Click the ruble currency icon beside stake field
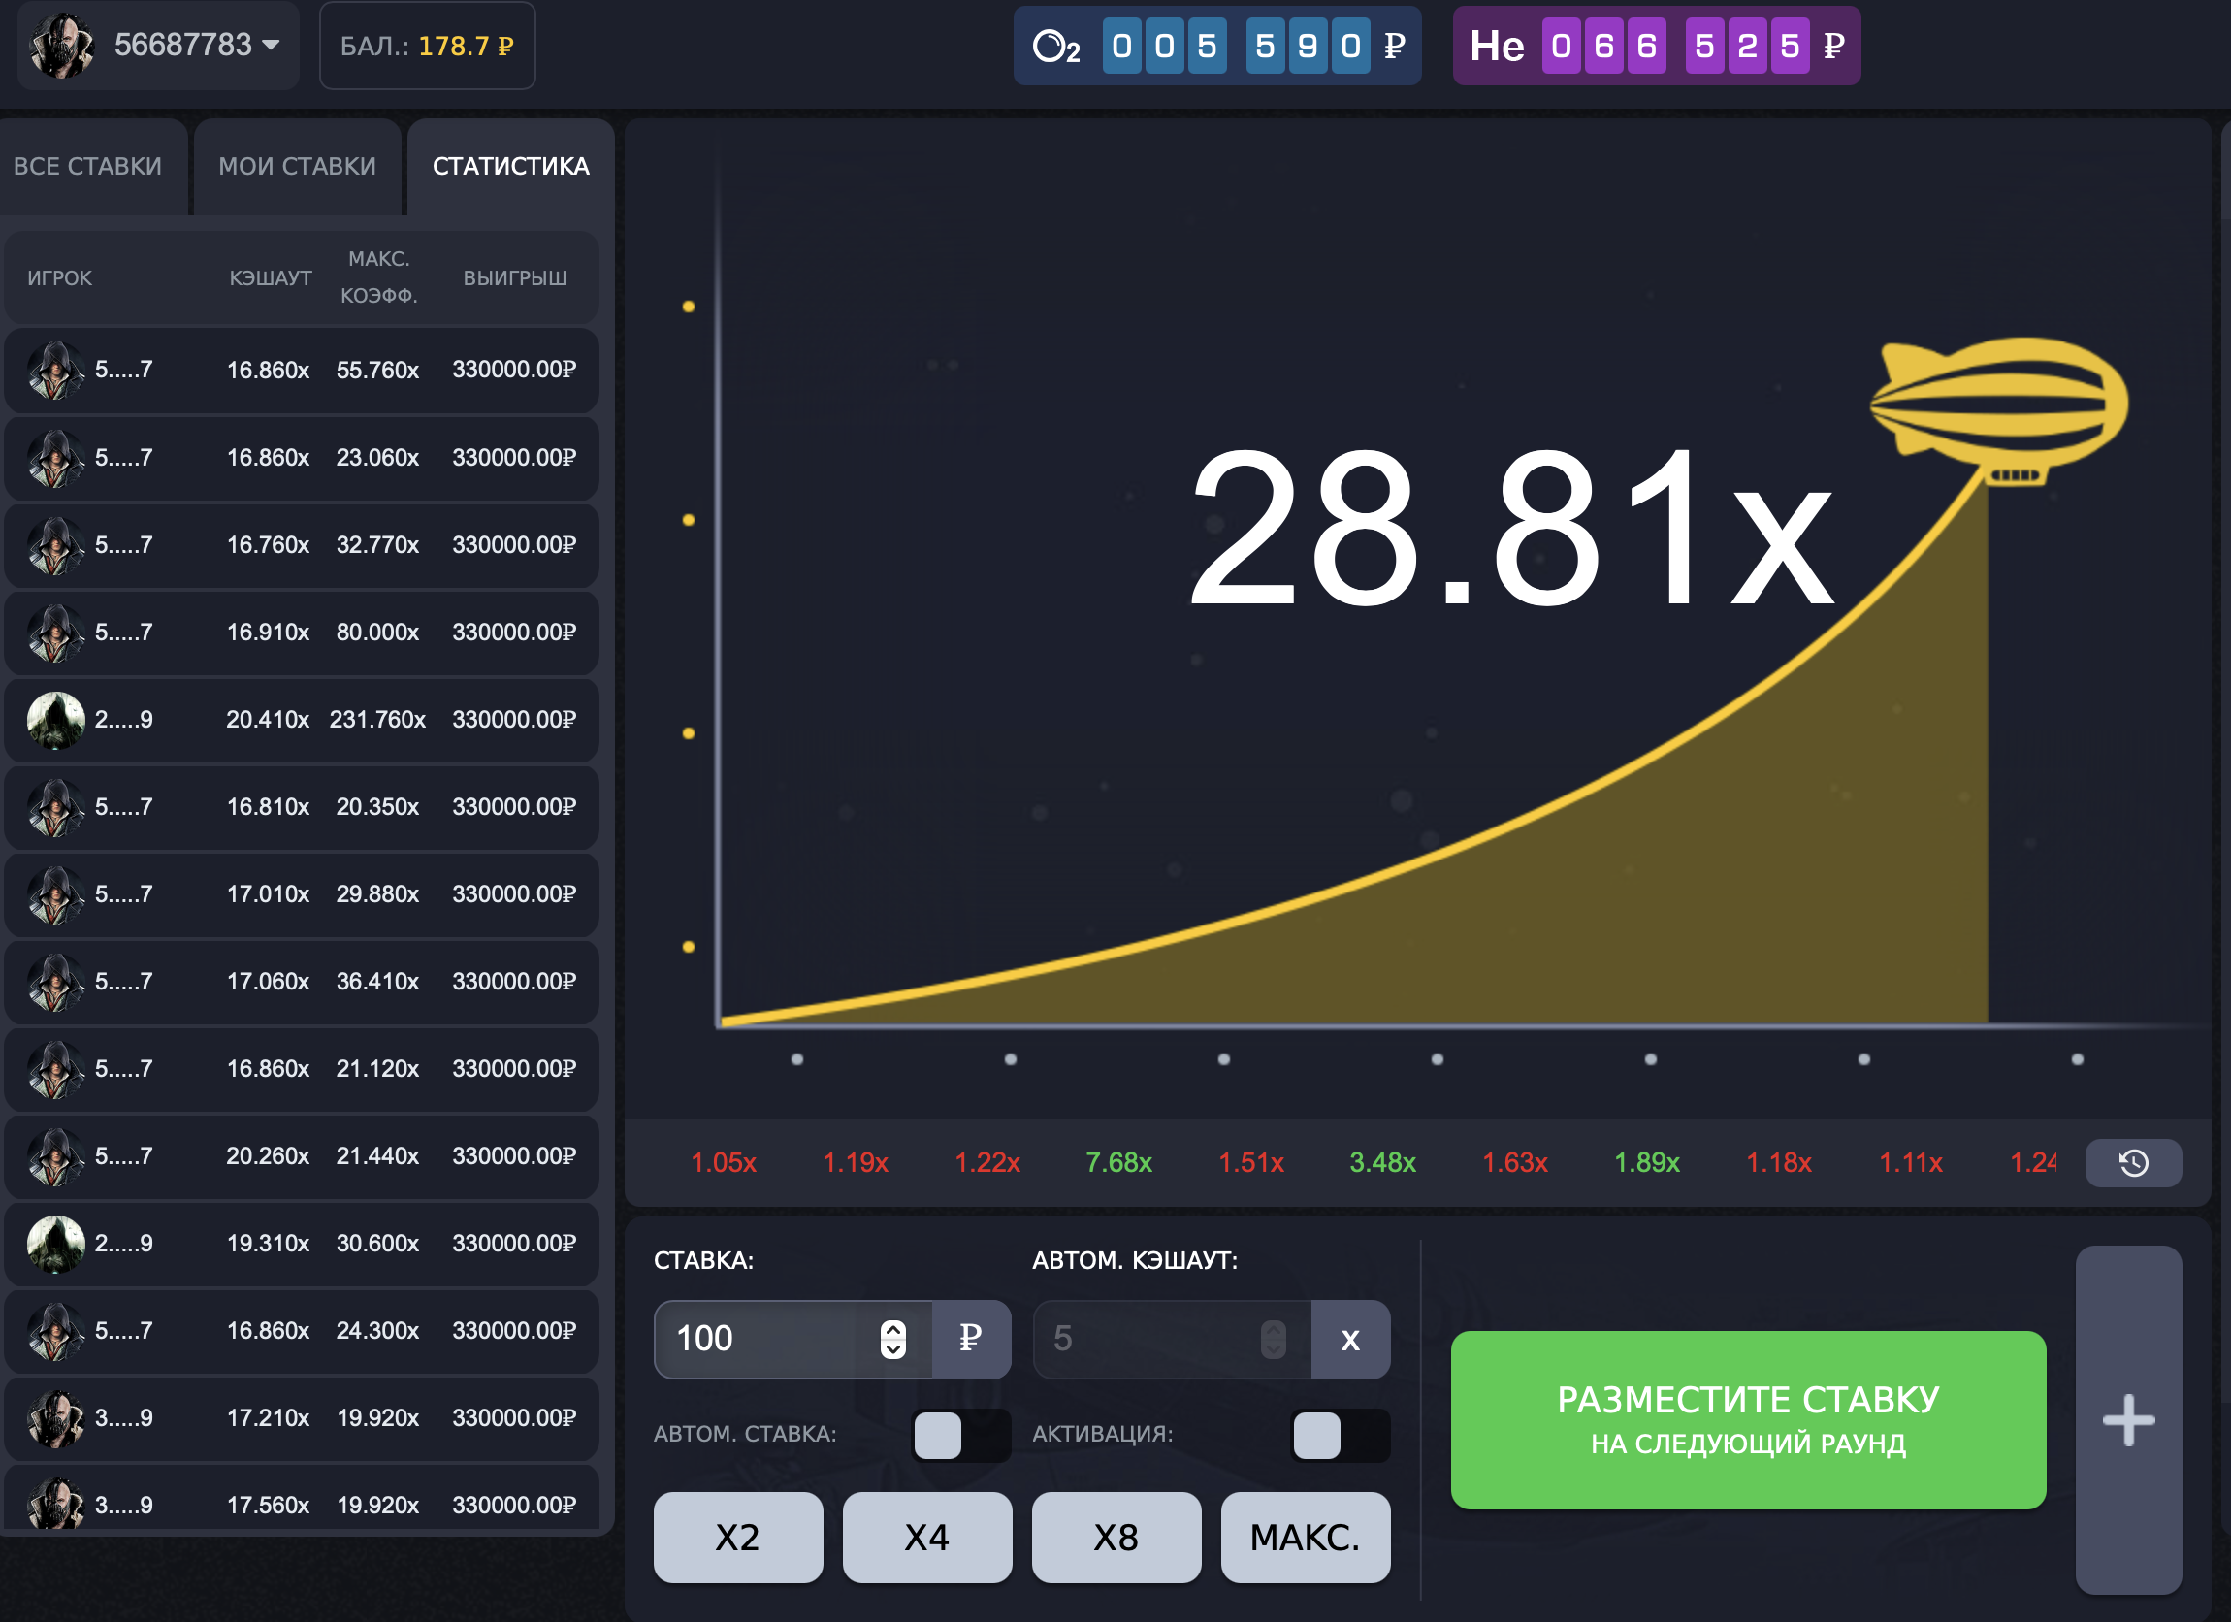The height and width of the screenshot is (1622, 2231). (970, 1338)
